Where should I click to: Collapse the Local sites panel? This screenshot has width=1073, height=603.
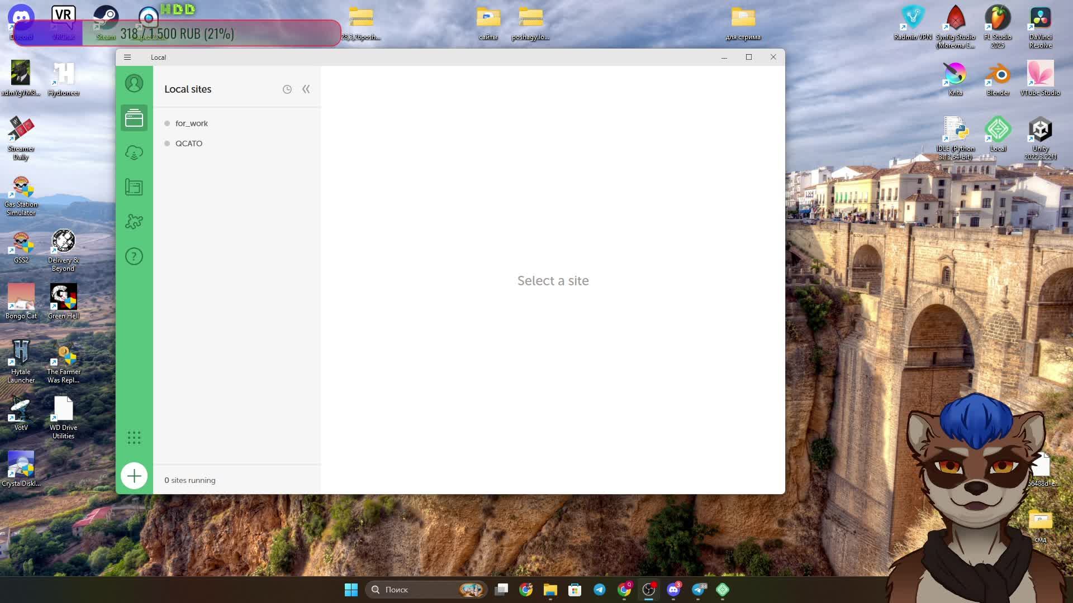[306, 89]
